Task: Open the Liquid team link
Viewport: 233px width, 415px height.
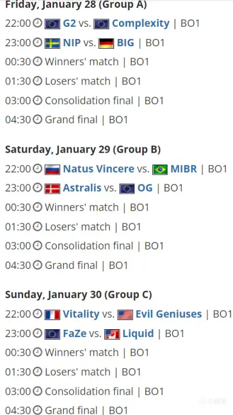Action: [x=138, y=333]
